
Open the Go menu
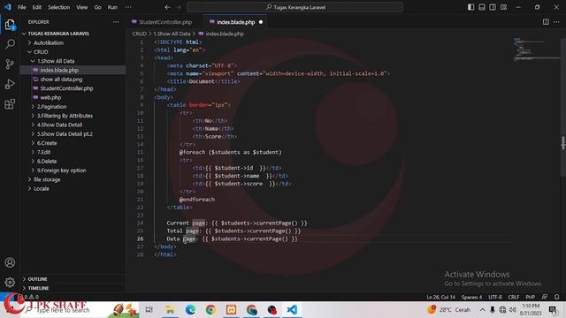[x=97, y=7]
